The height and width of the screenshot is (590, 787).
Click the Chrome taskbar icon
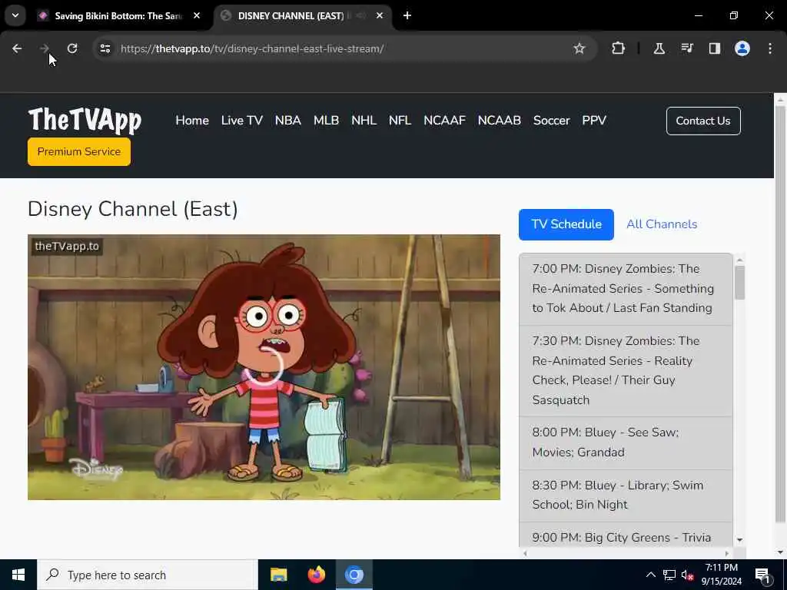(354, 575)
